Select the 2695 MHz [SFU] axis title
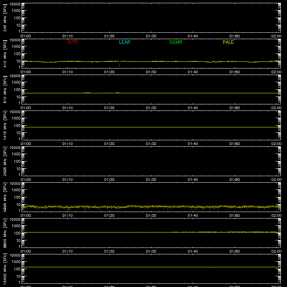The image size is (287, 287). (5, 161)
